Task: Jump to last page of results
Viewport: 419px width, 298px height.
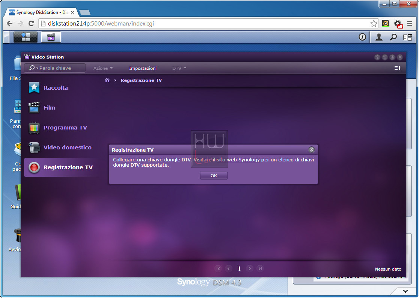Action: pyautogui.click(x=260, y=269)
